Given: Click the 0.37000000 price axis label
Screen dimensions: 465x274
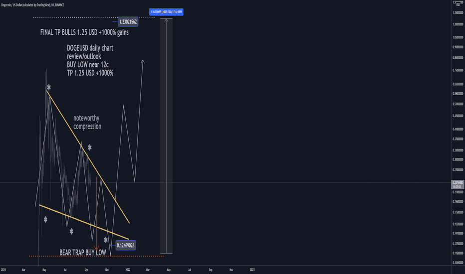Looking at the screenshot, I should pos(458,139).
